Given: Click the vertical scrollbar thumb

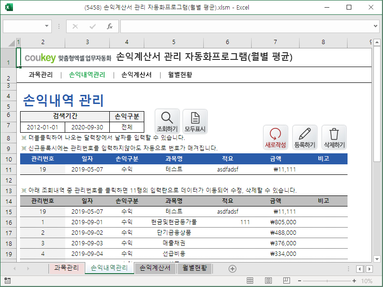Looking at the screenshot, I should coord(377,103).
